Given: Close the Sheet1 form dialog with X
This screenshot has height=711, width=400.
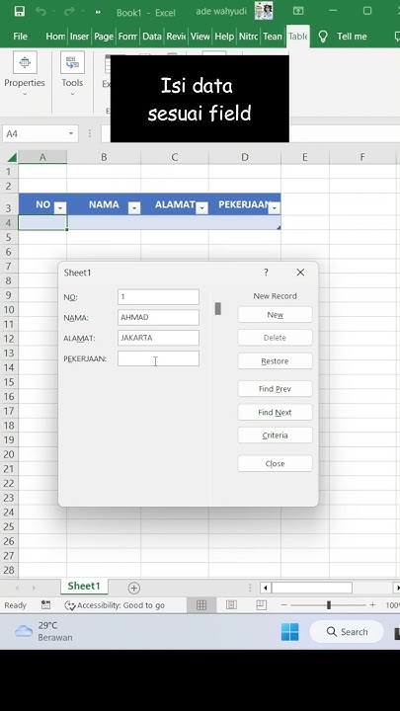Looking at the screenshot, I should pyautogui.click(x=300, y=273).
